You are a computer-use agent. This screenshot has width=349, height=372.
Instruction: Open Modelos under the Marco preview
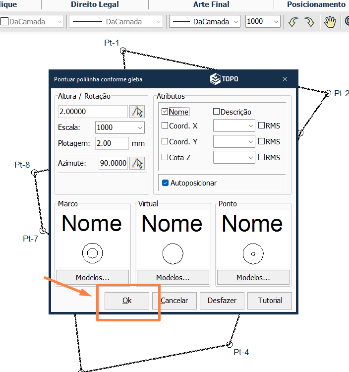(x=93, y=277)
